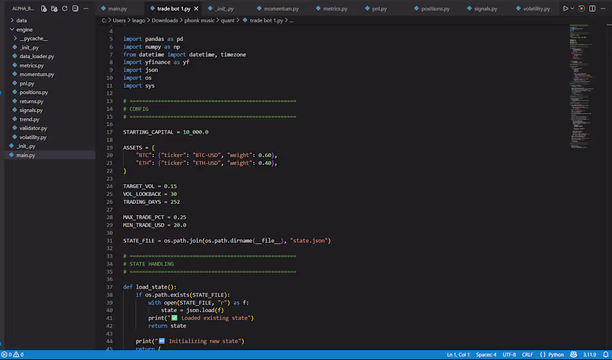Click the New Folder icon in Explorer

[53, 8]
